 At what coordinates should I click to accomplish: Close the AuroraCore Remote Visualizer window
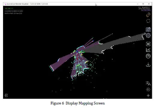point(149,4)
